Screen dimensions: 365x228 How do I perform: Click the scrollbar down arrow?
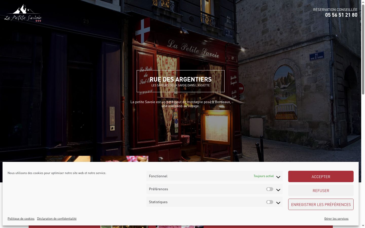tap(363, 226)
